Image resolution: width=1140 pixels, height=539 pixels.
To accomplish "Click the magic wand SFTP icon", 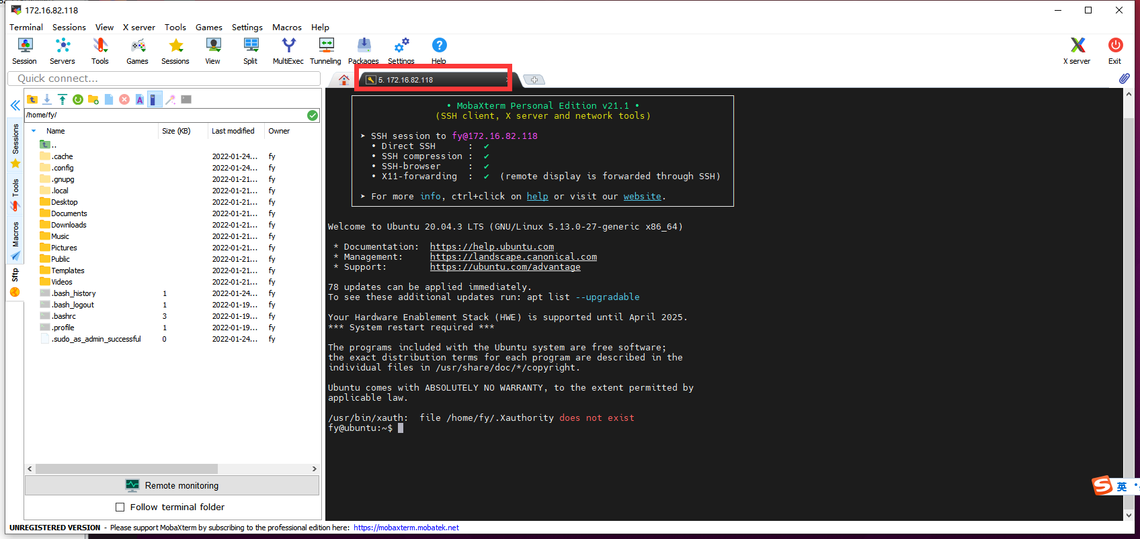I will pos(171,99).
